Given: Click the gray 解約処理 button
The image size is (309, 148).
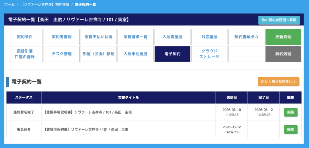Looking at the screenshot, I should (283, 54).
